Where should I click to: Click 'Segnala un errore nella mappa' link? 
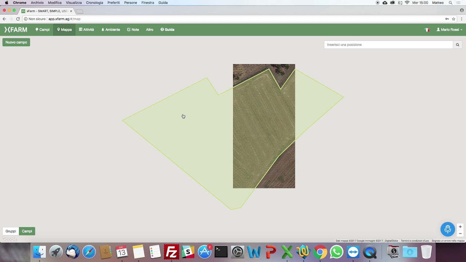(x=448, y=241)
